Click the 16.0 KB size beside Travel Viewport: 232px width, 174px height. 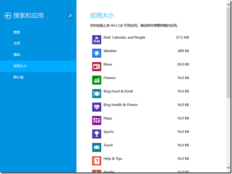point(183,145)
